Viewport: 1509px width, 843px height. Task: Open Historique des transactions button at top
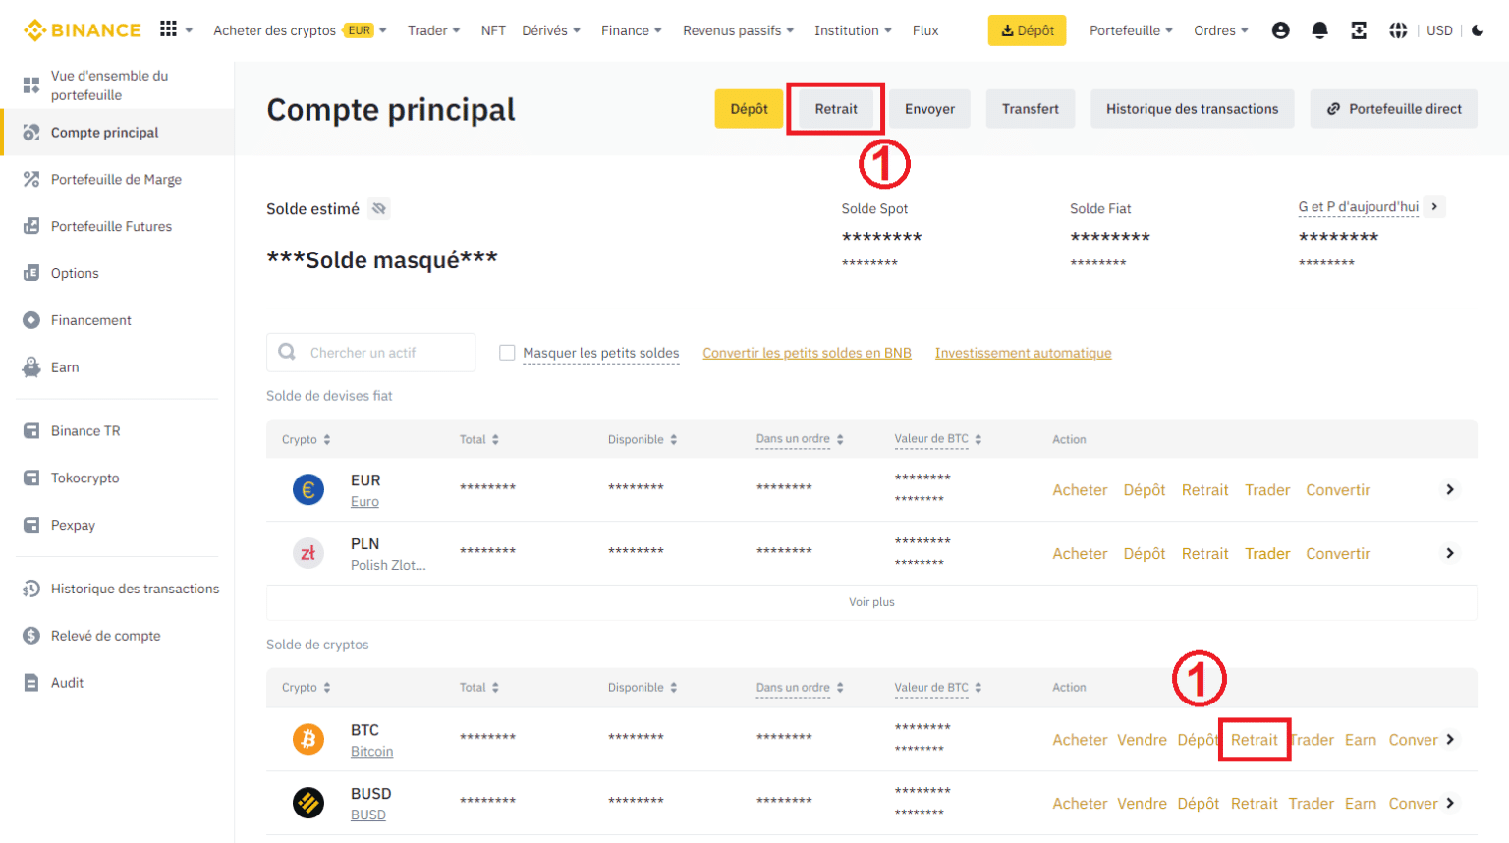1192,109
